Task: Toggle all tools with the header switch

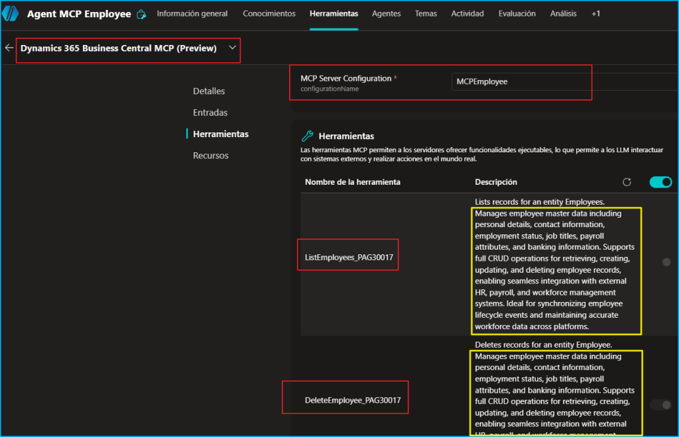Action: [x=660, y=182]
